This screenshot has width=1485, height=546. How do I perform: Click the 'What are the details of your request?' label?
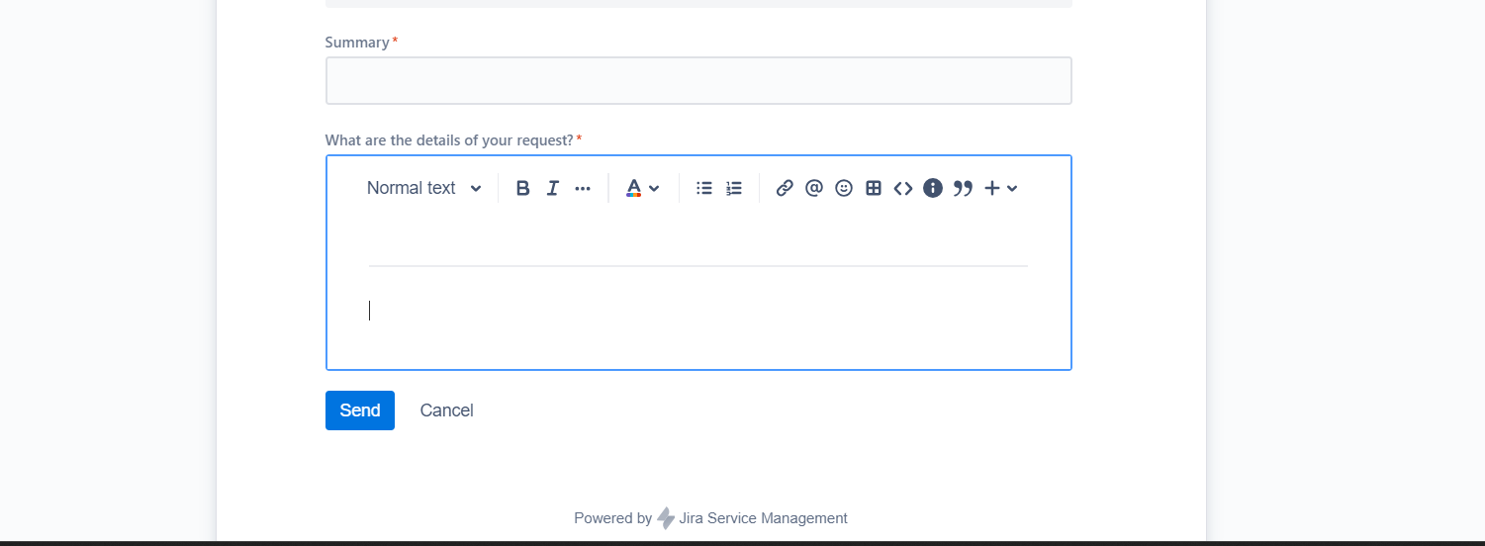449,140
